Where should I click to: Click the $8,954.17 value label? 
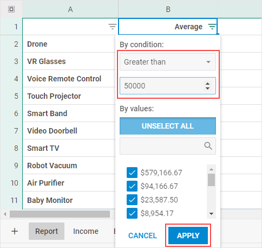click(157, 213)
